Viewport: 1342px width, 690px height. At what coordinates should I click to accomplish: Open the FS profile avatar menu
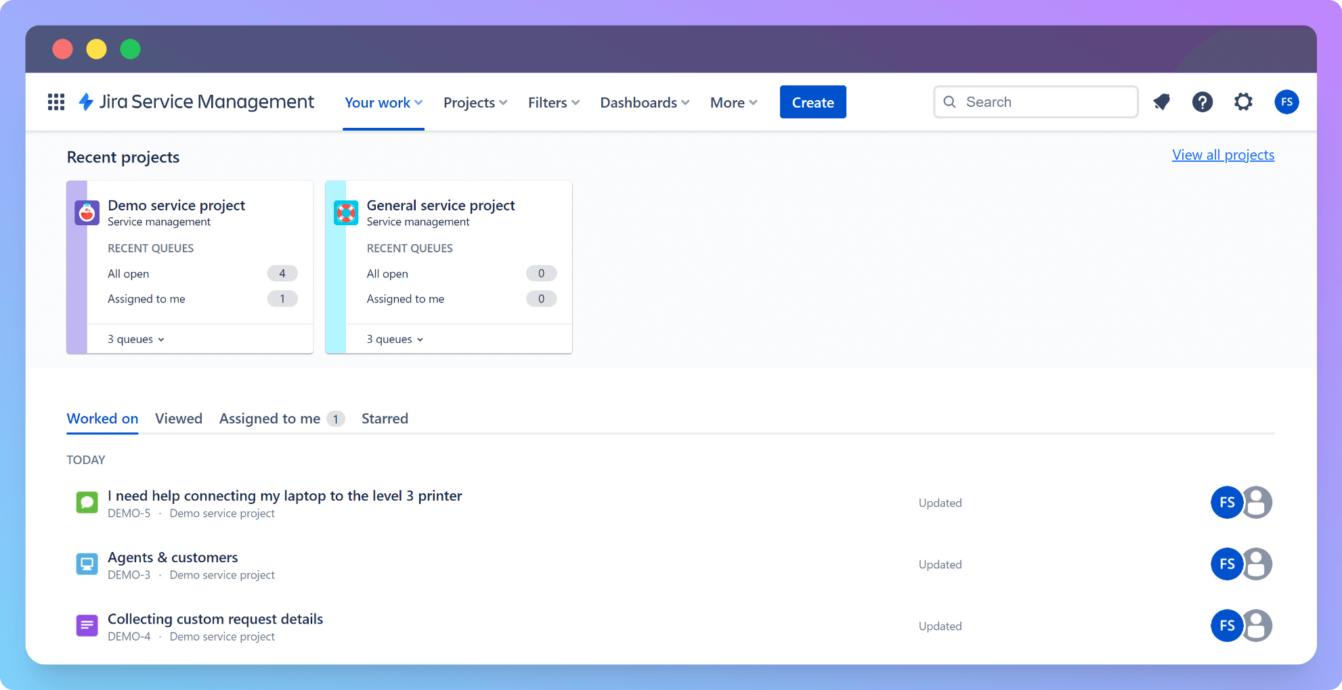(1286, 102)
